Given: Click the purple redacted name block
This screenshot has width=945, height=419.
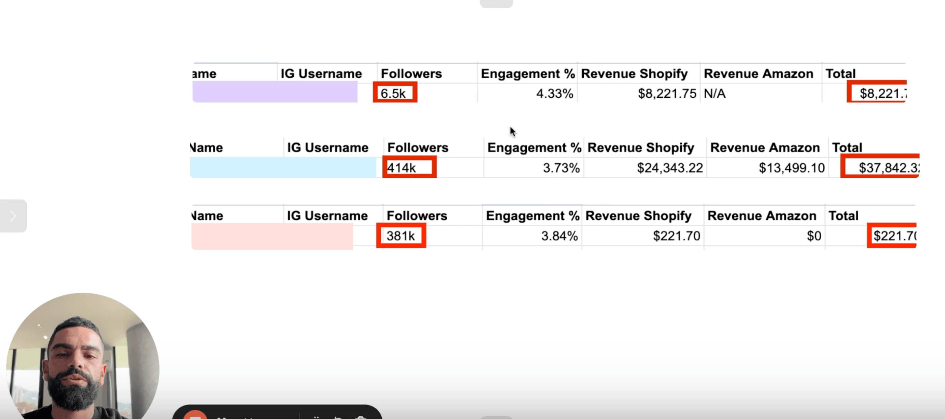Looking at the screenshot, I should [x=275, y=92].
